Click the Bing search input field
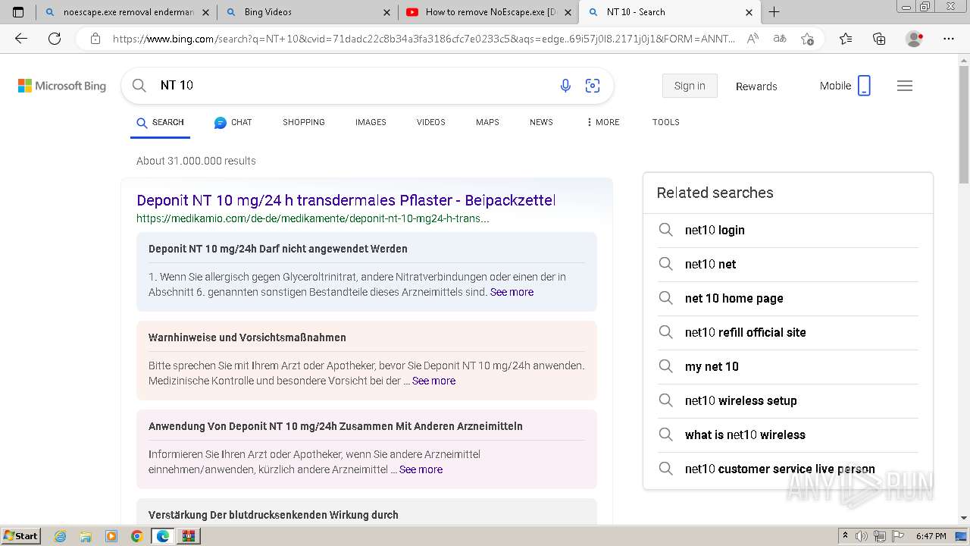 [x=352, y=86]
